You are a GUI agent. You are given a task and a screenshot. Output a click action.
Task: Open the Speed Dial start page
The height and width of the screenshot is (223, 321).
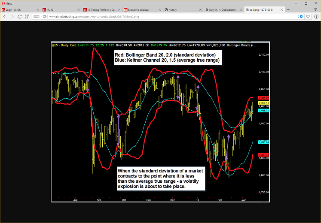pos(27,17)
